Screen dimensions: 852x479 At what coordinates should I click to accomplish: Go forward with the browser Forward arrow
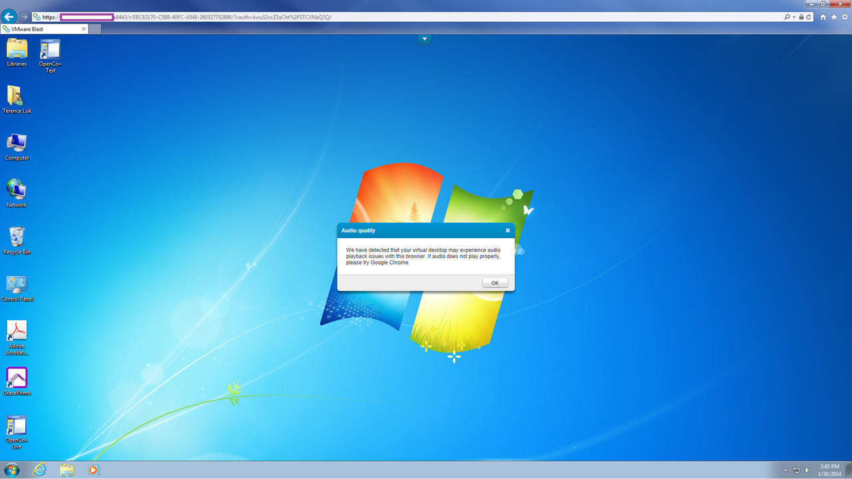[25, 17]
